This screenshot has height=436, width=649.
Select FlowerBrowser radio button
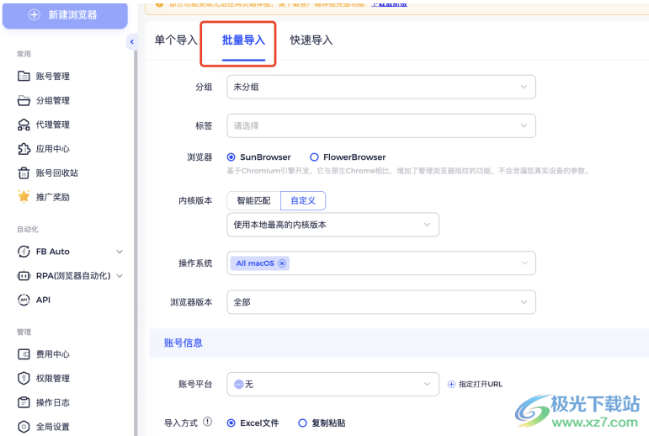coord(314,157)
